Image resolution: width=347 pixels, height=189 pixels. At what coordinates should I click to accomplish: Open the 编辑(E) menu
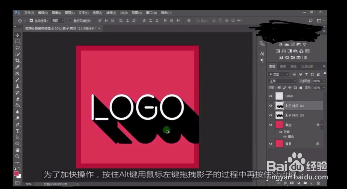pyautogui.click(x=43, y=13)
